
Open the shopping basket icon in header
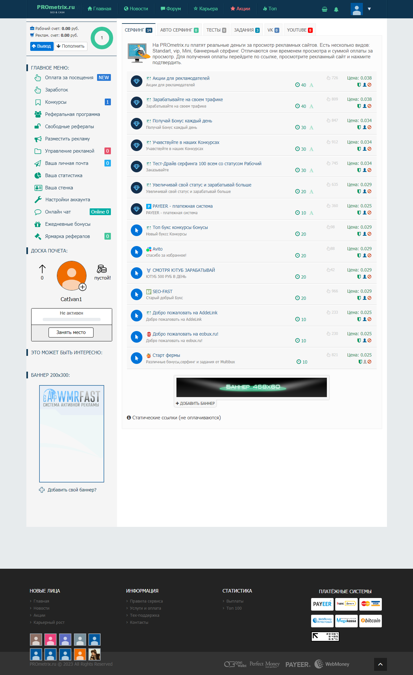tap(325, 9)
